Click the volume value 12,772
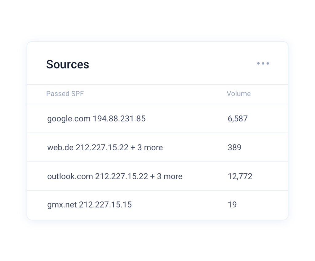Viewport: 315px width, 261px height. pyautogui.click(x=239, y=176)
